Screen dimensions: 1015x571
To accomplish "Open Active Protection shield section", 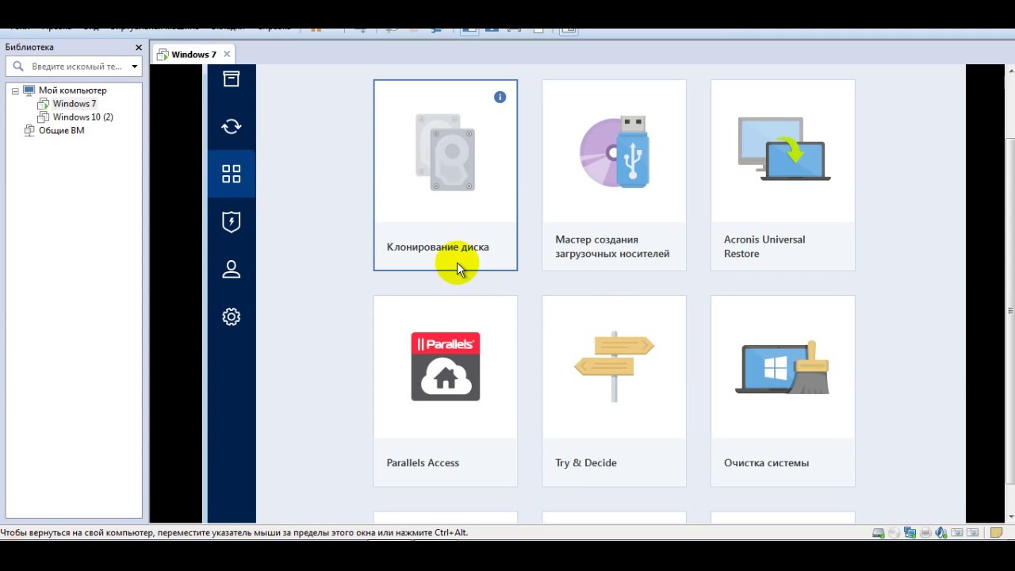I will pos(231,222).
